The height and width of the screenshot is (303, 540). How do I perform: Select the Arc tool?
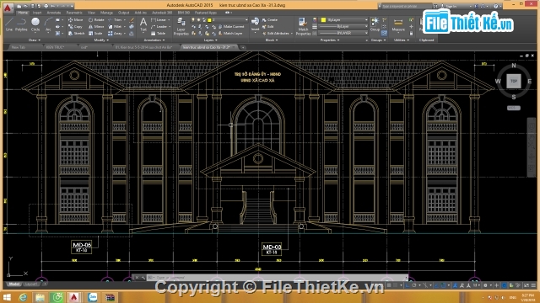(x=48, y=24)
